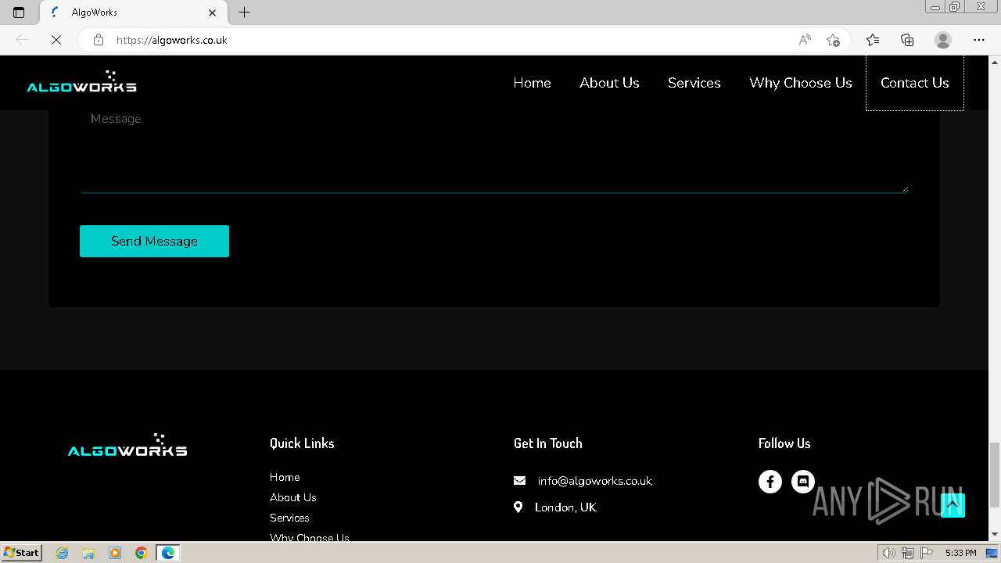Open File Explorer from the taskbar

(x=88, y=553)
